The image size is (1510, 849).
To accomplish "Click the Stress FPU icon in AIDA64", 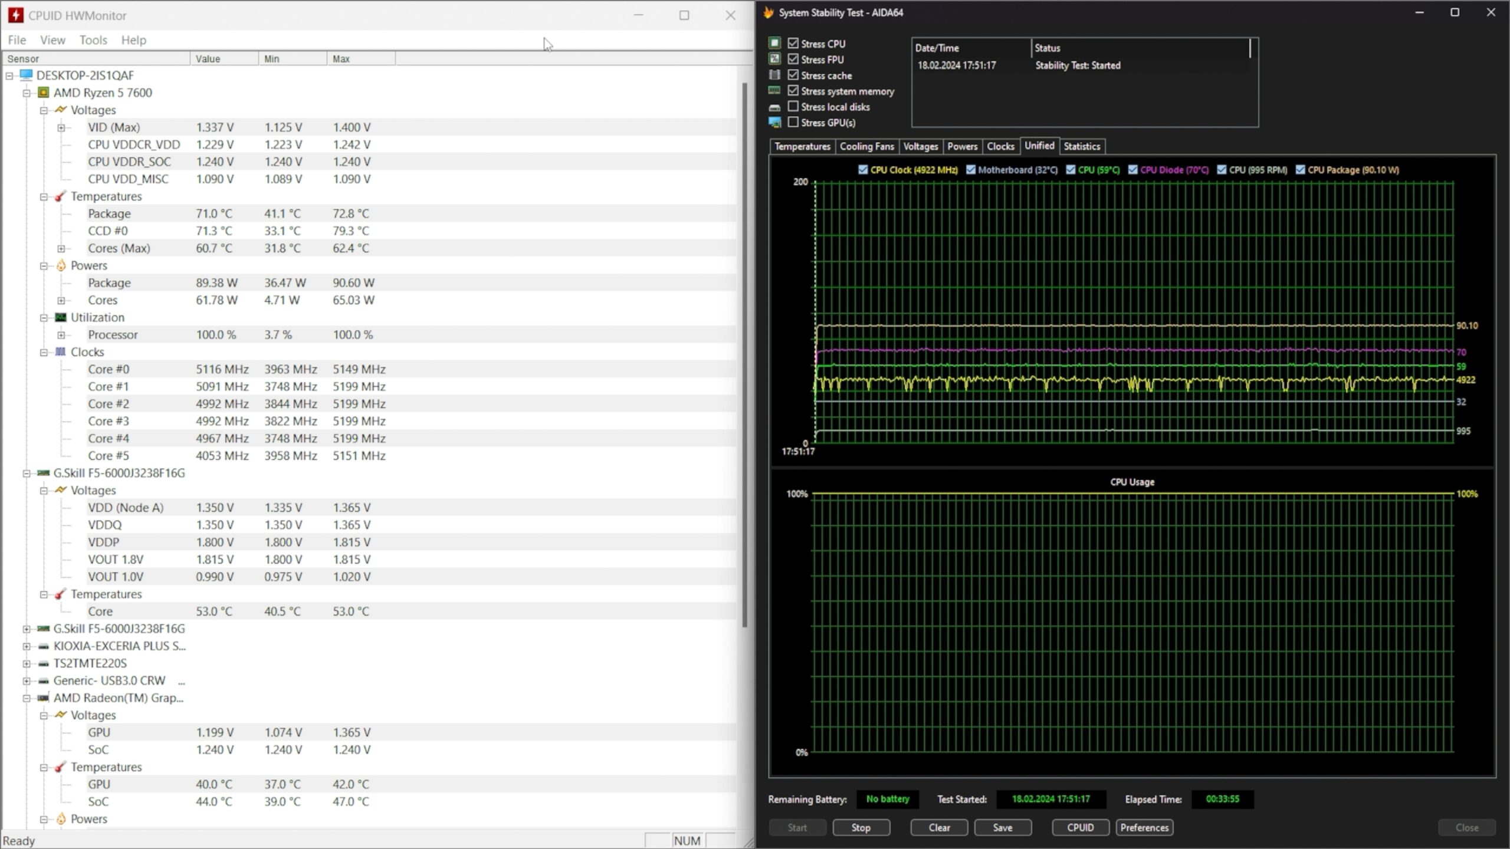I will pos(774,59).
